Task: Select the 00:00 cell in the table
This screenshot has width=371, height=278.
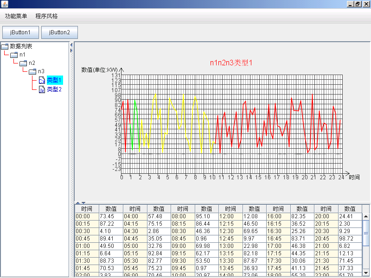Action: point(86,215)
